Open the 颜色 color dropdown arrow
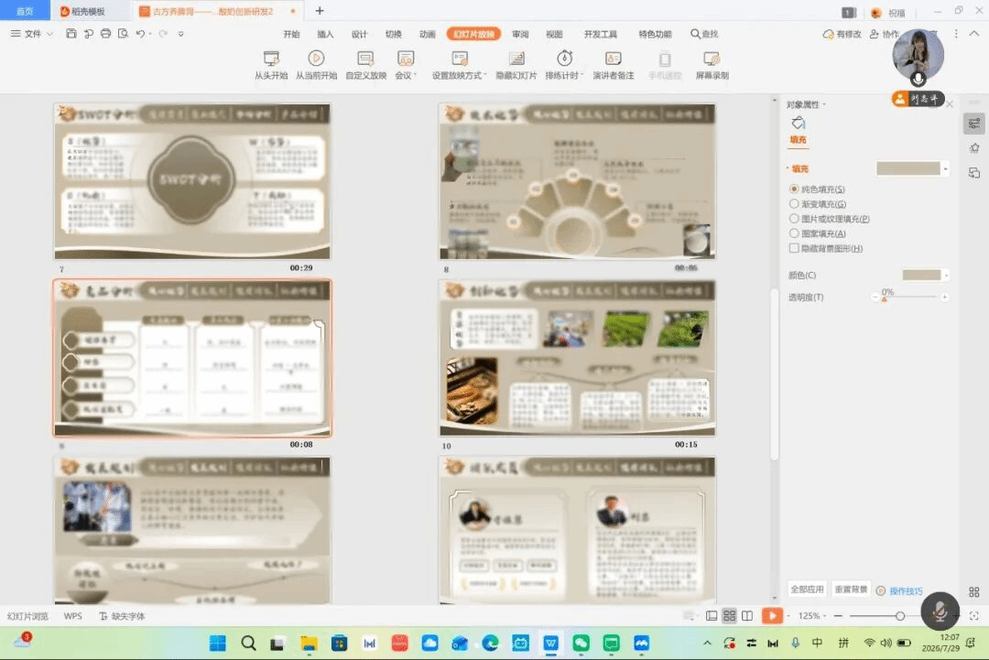989x660 pixels. [946, 275]
